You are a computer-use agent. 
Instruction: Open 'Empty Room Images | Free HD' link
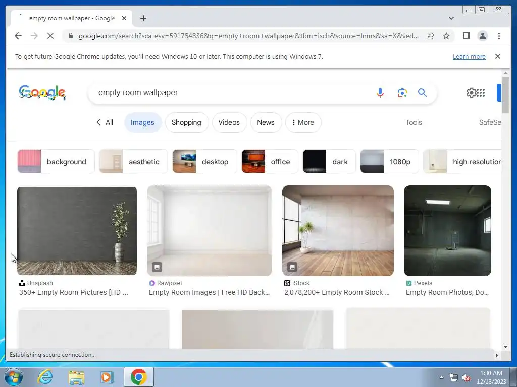[x=210, y=292]
